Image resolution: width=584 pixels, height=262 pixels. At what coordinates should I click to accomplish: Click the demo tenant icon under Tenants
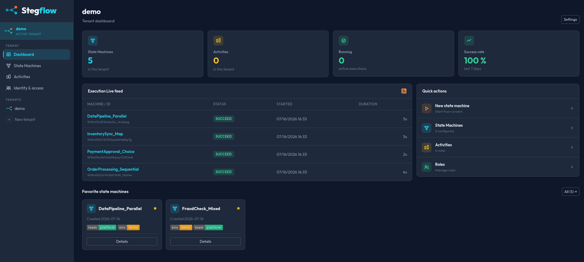tap(9, 108)
